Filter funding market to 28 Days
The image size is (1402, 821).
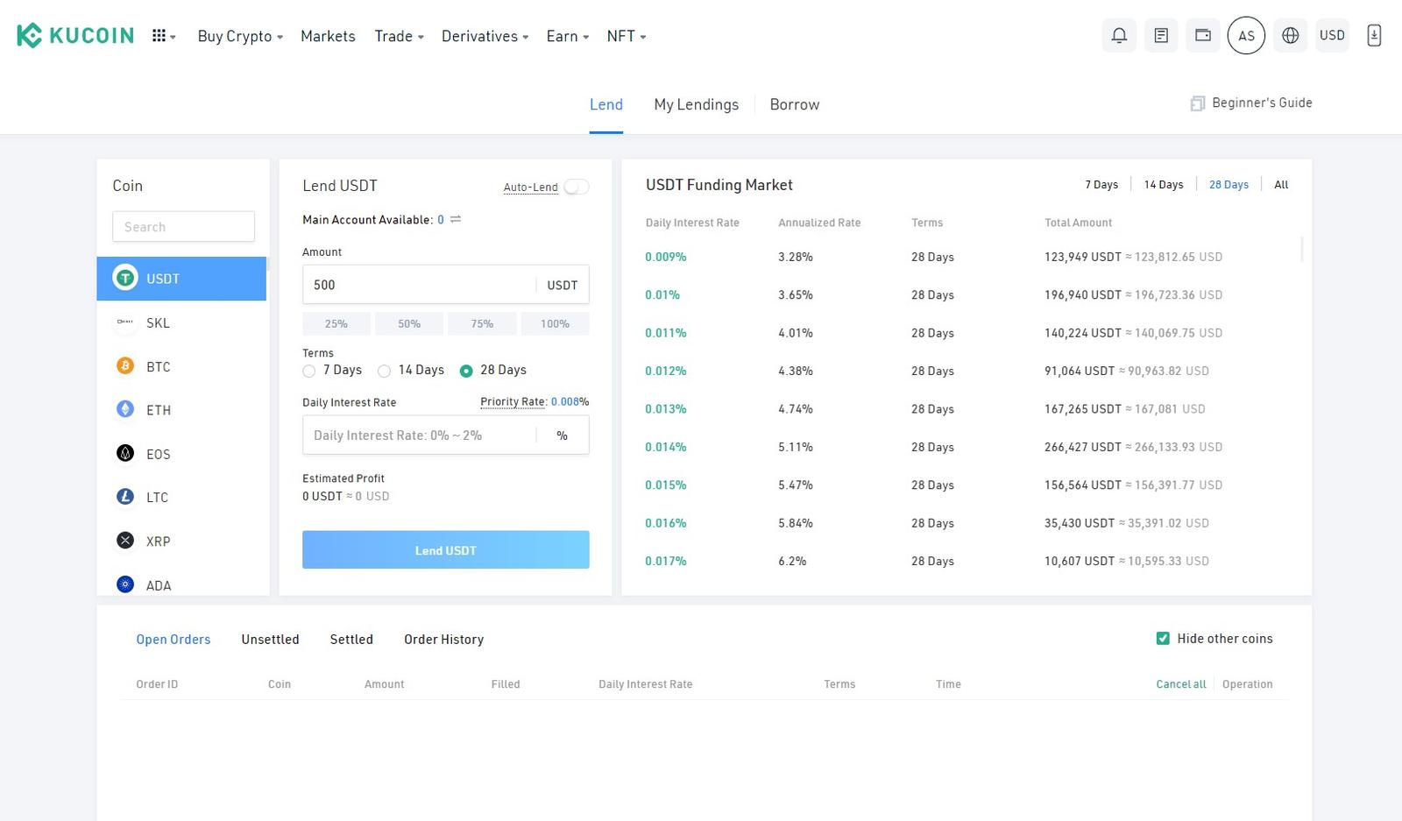tap(1229, 185)
